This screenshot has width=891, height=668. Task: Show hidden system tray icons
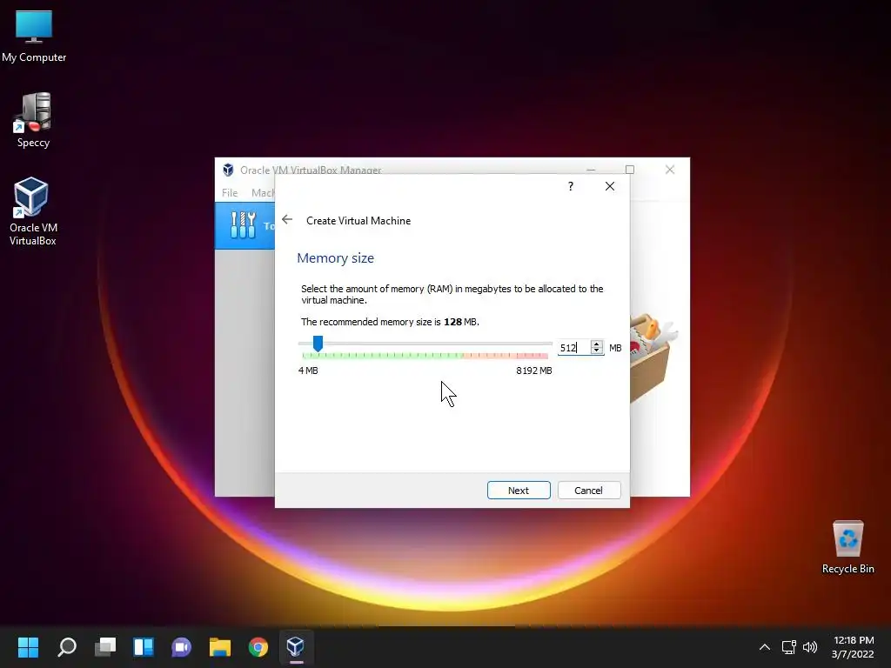765,647
